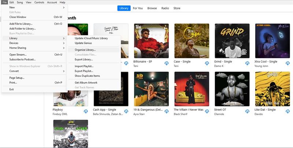Choose Close Window from File menu
This screenshot has height=148, width=293.
(34, 17)
